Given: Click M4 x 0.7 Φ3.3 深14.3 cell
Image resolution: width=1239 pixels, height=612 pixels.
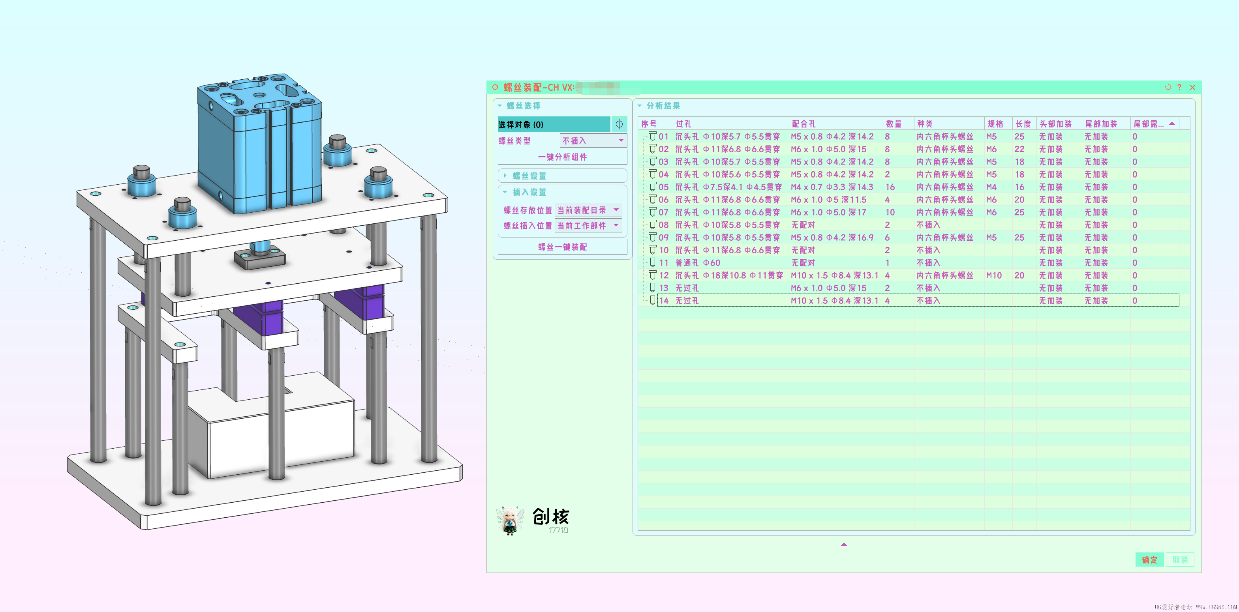Looking at the screenshot, I should pos(832,186).
